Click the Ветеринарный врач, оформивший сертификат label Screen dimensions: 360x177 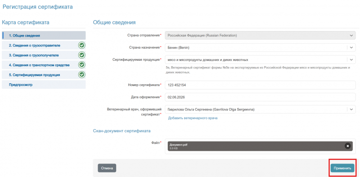[135, 112]
